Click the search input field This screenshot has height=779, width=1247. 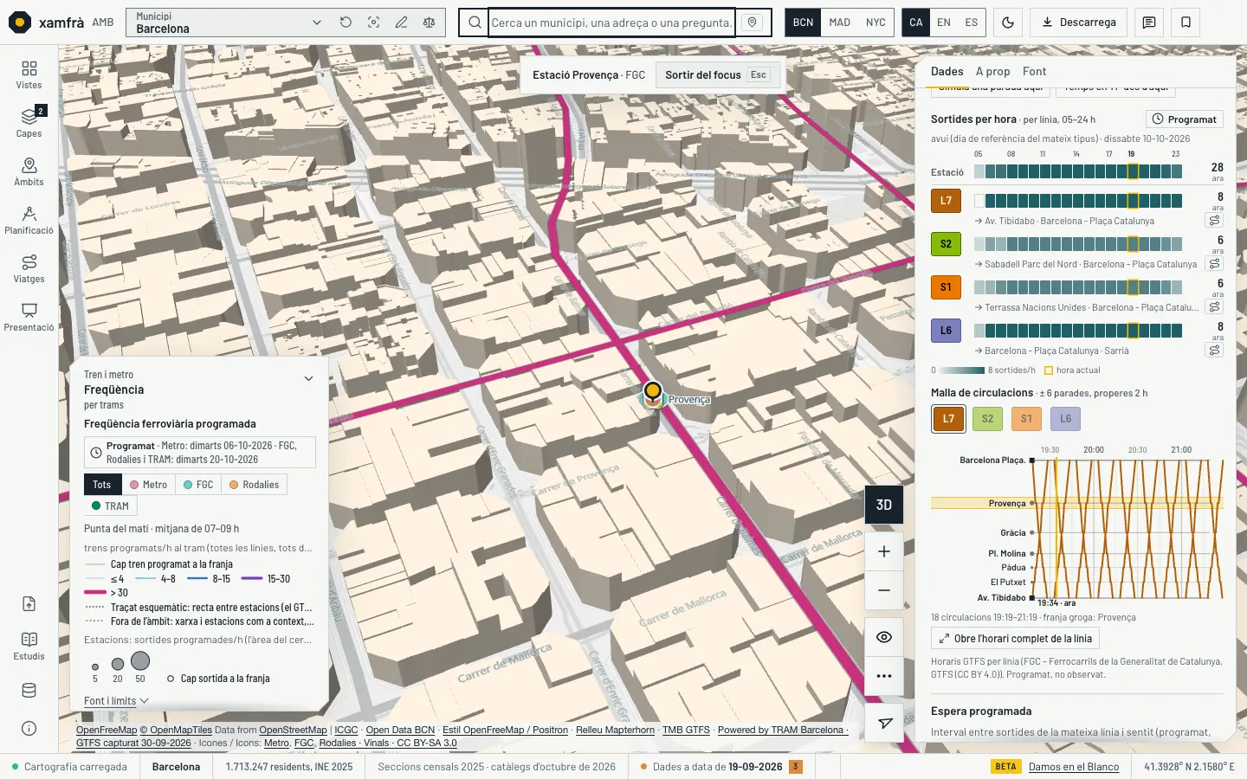[x=611, y=23]
